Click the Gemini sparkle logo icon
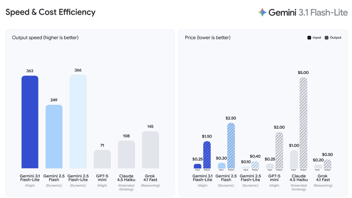The height and width of the screenshot is (198, 352). click(262, 12)
